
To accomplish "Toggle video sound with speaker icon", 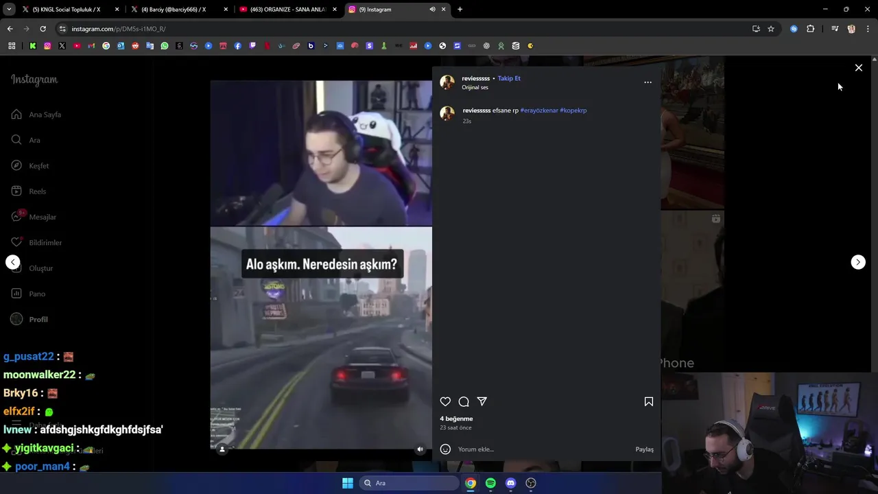I will pos(420,449).
